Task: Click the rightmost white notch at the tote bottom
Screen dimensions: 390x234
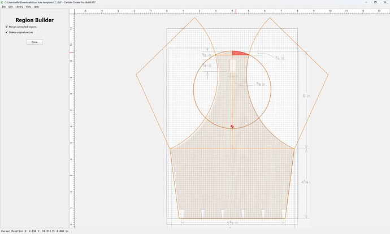Action: click(x=283, y=213)
